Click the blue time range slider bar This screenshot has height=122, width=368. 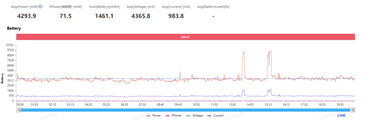click(186, 110)
